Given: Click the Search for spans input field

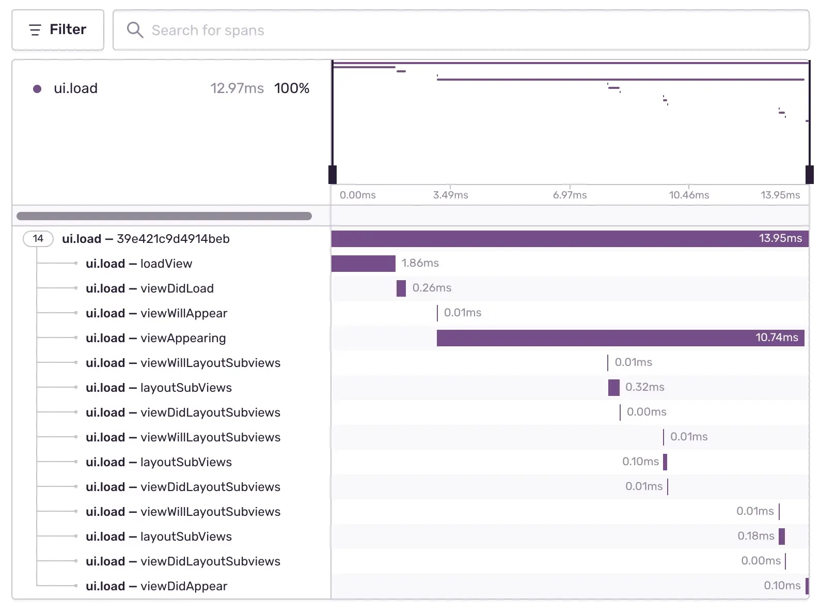Looking at the screenshot, I should (x=465, y=30).
